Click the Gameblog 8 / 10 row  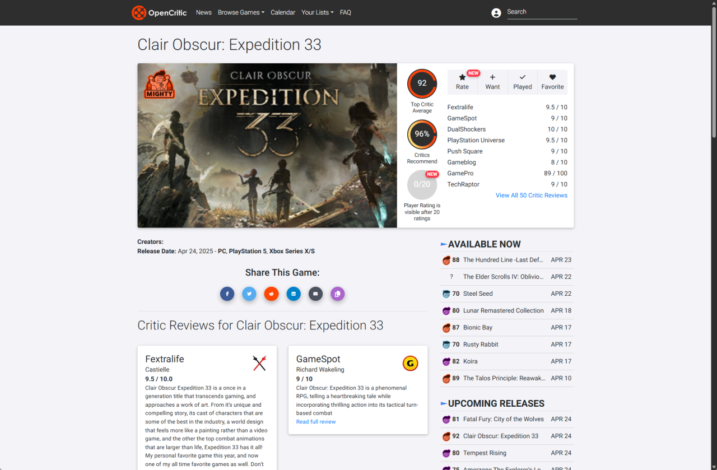508,162
